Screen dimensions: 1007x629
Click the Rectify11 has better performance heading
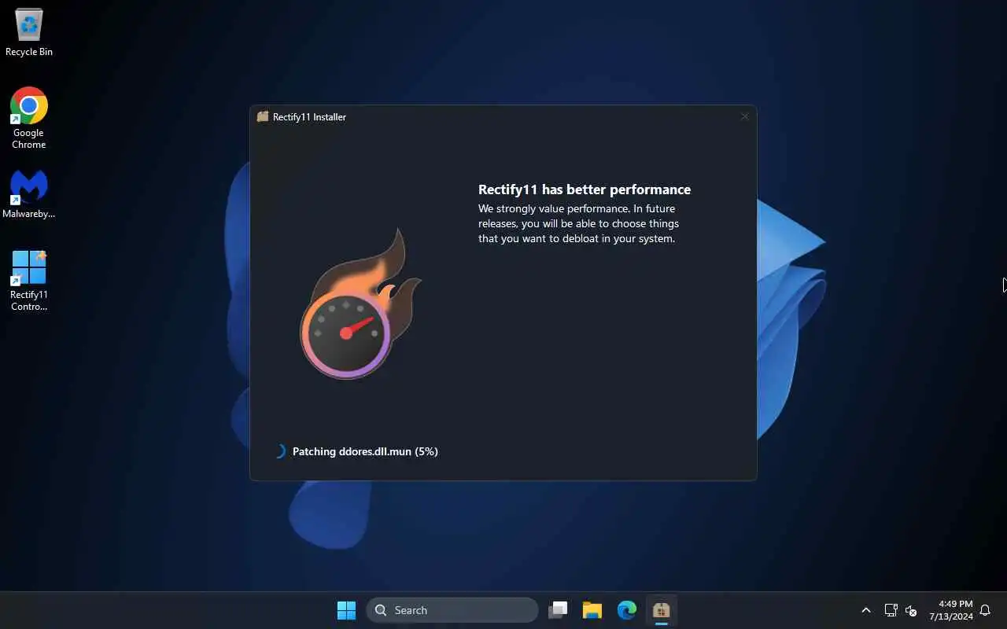click(585, 189)
